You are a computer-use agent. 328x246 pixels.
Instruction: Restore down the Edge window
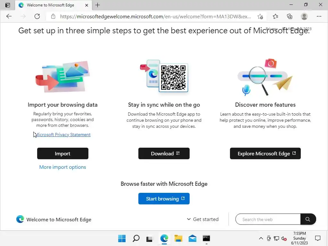point(306,4)
